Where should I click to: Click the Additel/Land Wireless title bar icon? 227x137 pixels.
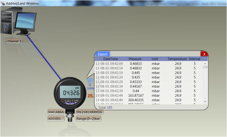click(3, 3)
